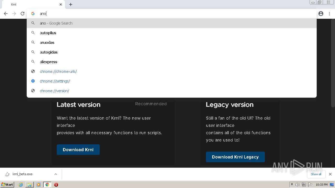Select the 'autogidas' suggestion
Image resolution: width=335 pixels, height=188 pixels.
172,52
